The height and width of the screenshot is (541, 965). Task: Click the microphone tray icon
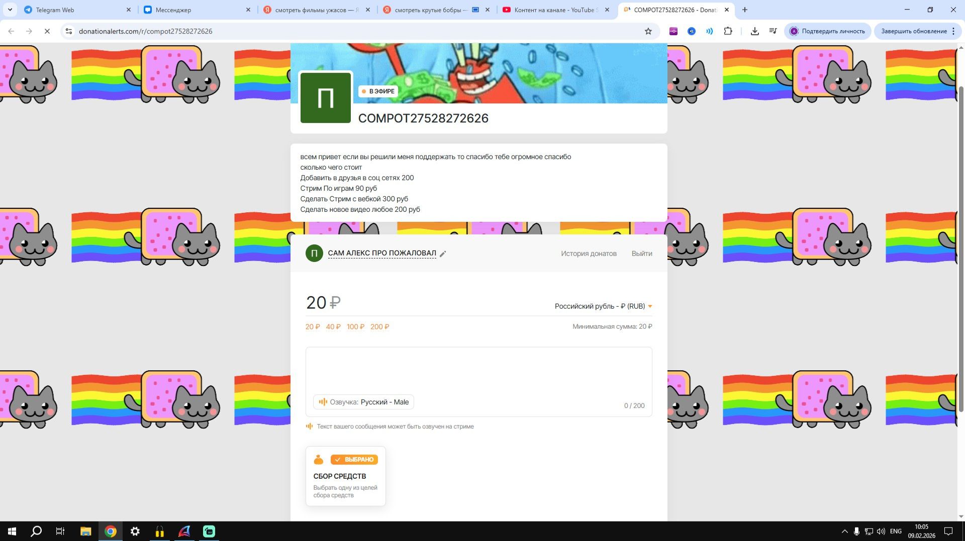pos(856,531)
